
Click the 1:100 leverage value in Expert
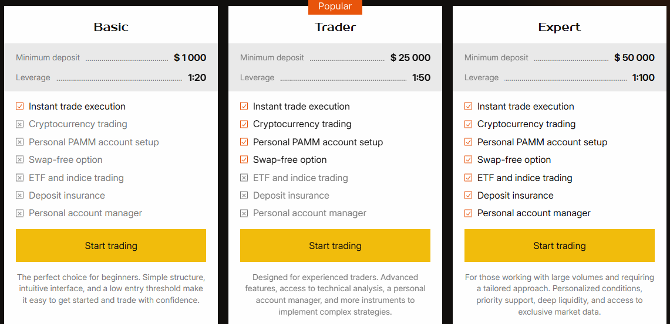(643, 77)
